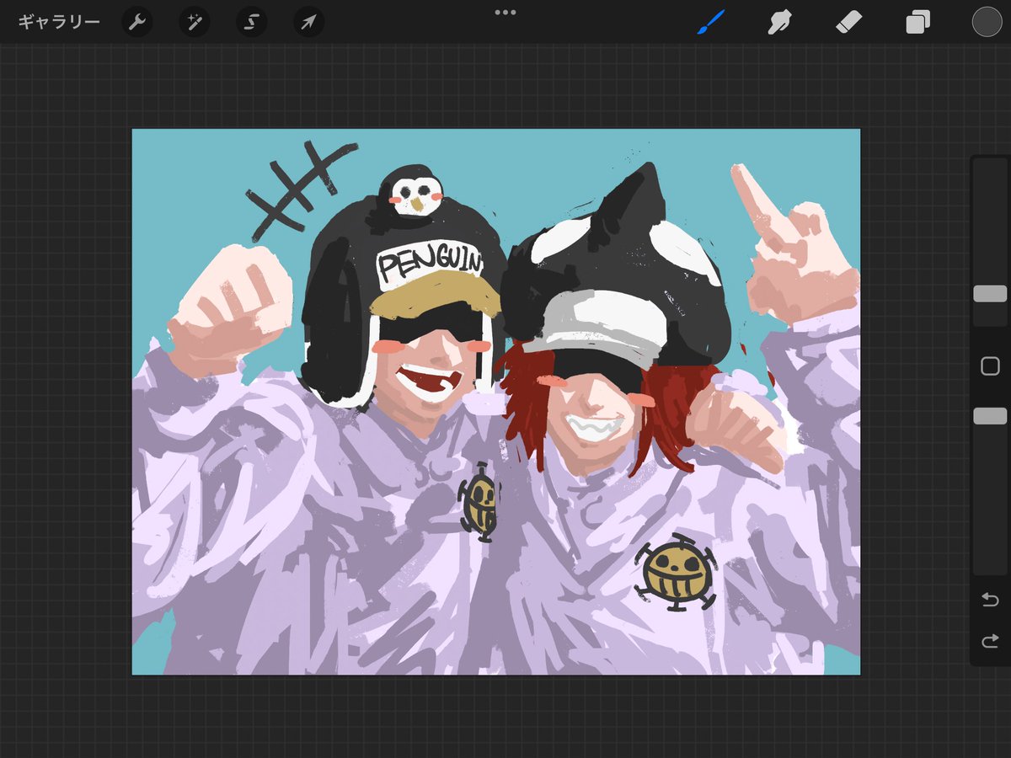The width and height of the screenshot is (1011, 758).
Task: Click the brush size slider handle
Action: coord(990,293)
